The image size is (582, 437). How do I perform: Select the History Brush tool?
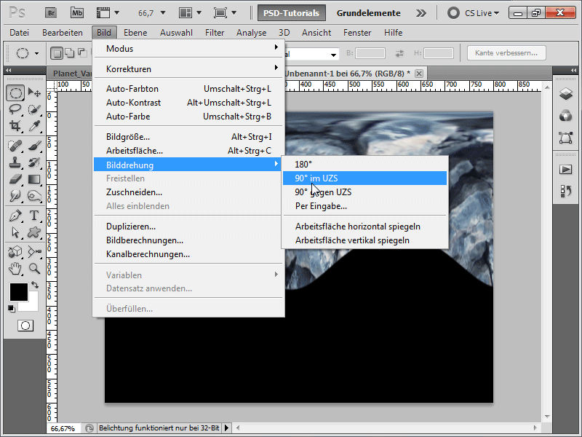(34, 162)
